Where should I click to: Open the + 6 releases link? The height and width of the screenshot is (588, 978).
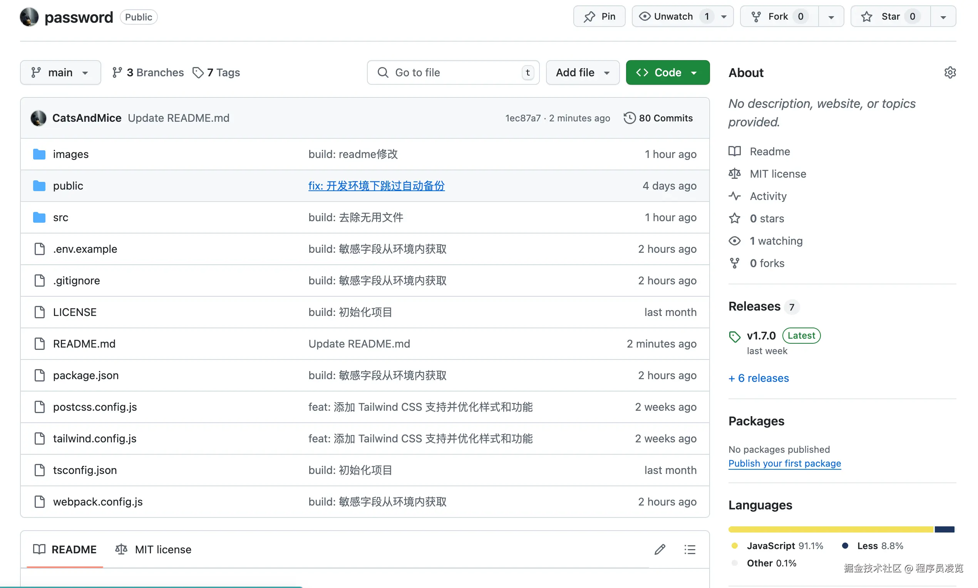point(758,378)
